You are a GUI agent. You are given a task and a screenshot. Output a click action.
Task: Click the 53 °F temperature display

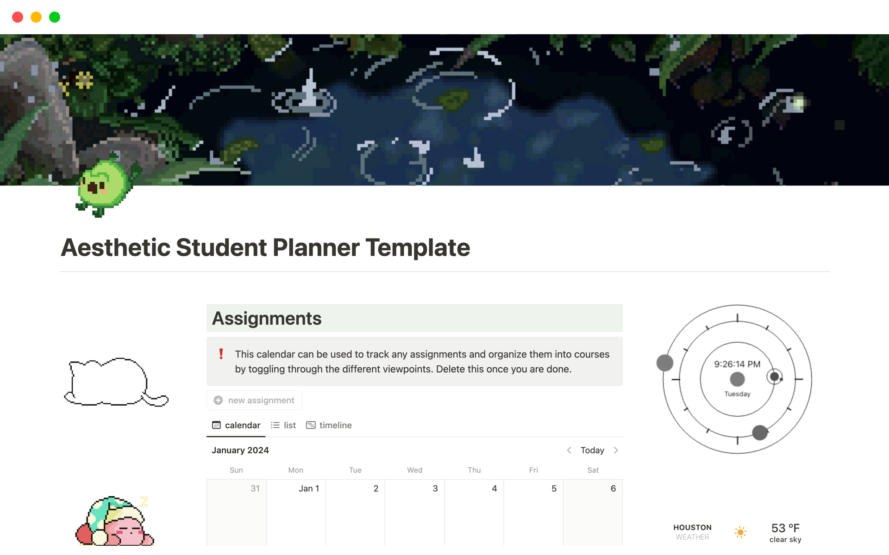point(784,528)
